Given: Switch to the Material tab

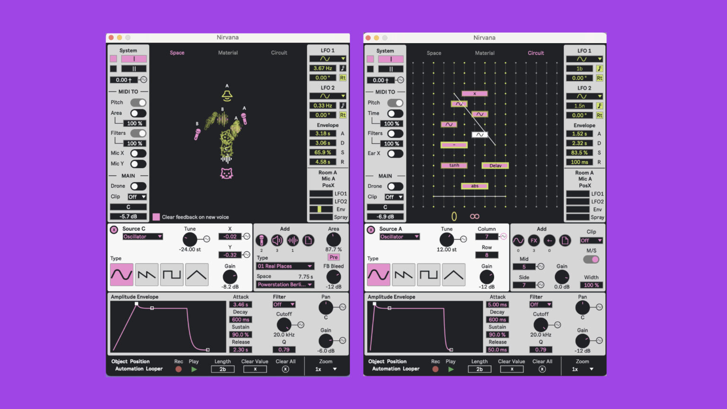Looking at the screenshot, I should tap(228, 53).
